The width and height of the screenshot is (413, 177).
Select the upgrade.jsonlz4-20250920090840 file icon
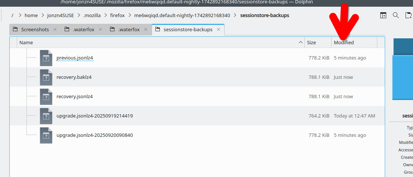tap(46, 135)
